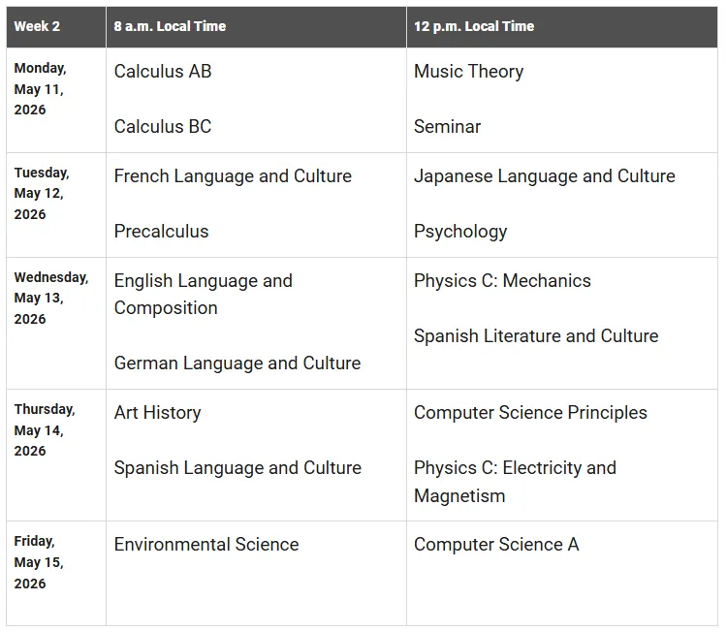Open Spanish Literature and Culture

tap(536, 336)
